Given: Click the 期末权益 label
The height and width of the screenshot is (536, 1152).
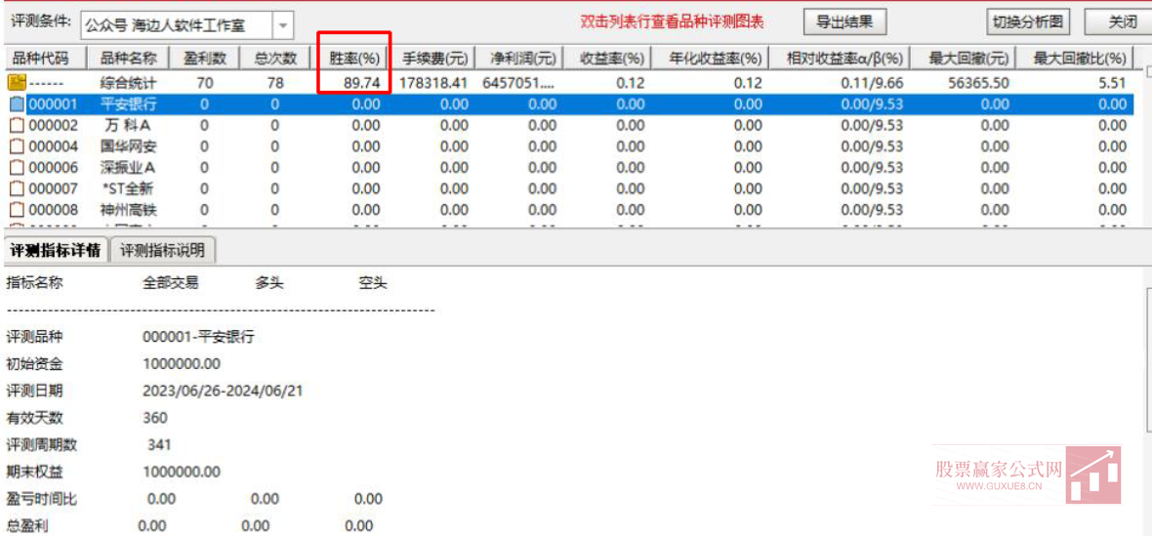Looking at the screenshot, I should coord(34,472).
